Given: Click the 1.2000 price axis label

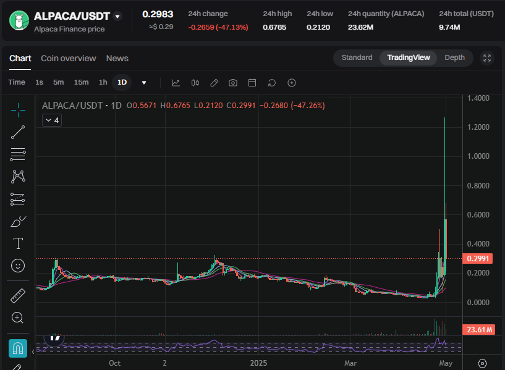Looking at the screenshot, I should [x=478, y=127].
